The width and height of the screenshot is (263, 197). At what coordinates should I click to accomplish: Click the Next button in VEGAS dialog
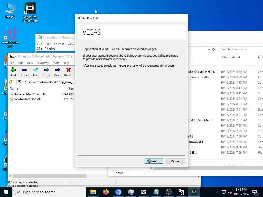pyautogui.click(x=154, y=161)
